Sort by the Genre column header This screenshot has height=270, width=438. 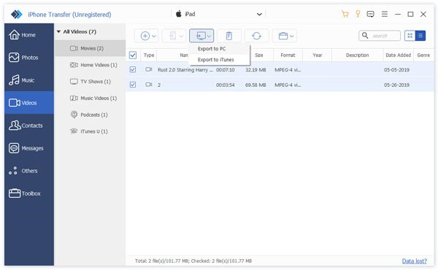pos(423,55)
